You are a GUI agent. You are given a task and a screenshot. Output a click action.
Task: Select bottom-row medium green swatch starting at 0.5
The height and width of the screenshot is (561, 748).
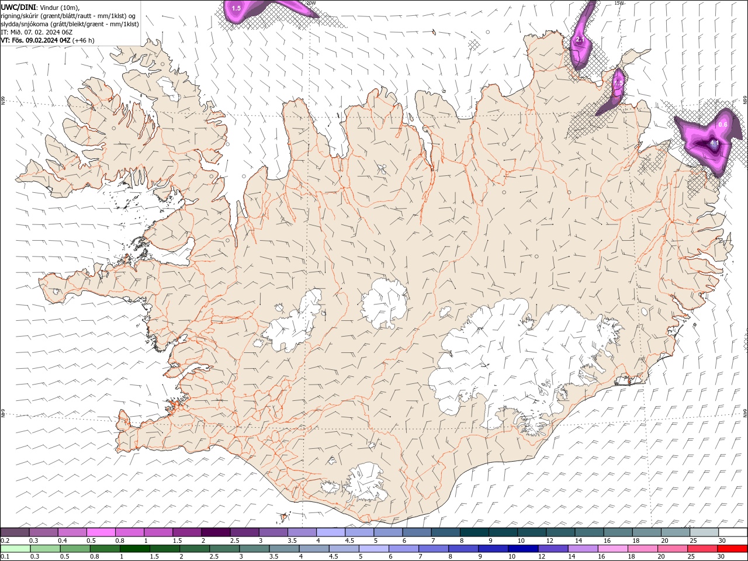pos(75,549)
